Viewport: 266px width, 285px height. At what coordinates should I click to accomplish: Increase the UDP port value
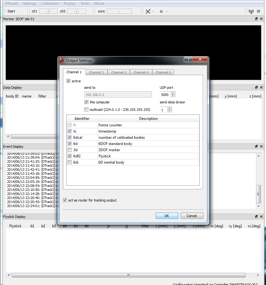tap(173, 93)
